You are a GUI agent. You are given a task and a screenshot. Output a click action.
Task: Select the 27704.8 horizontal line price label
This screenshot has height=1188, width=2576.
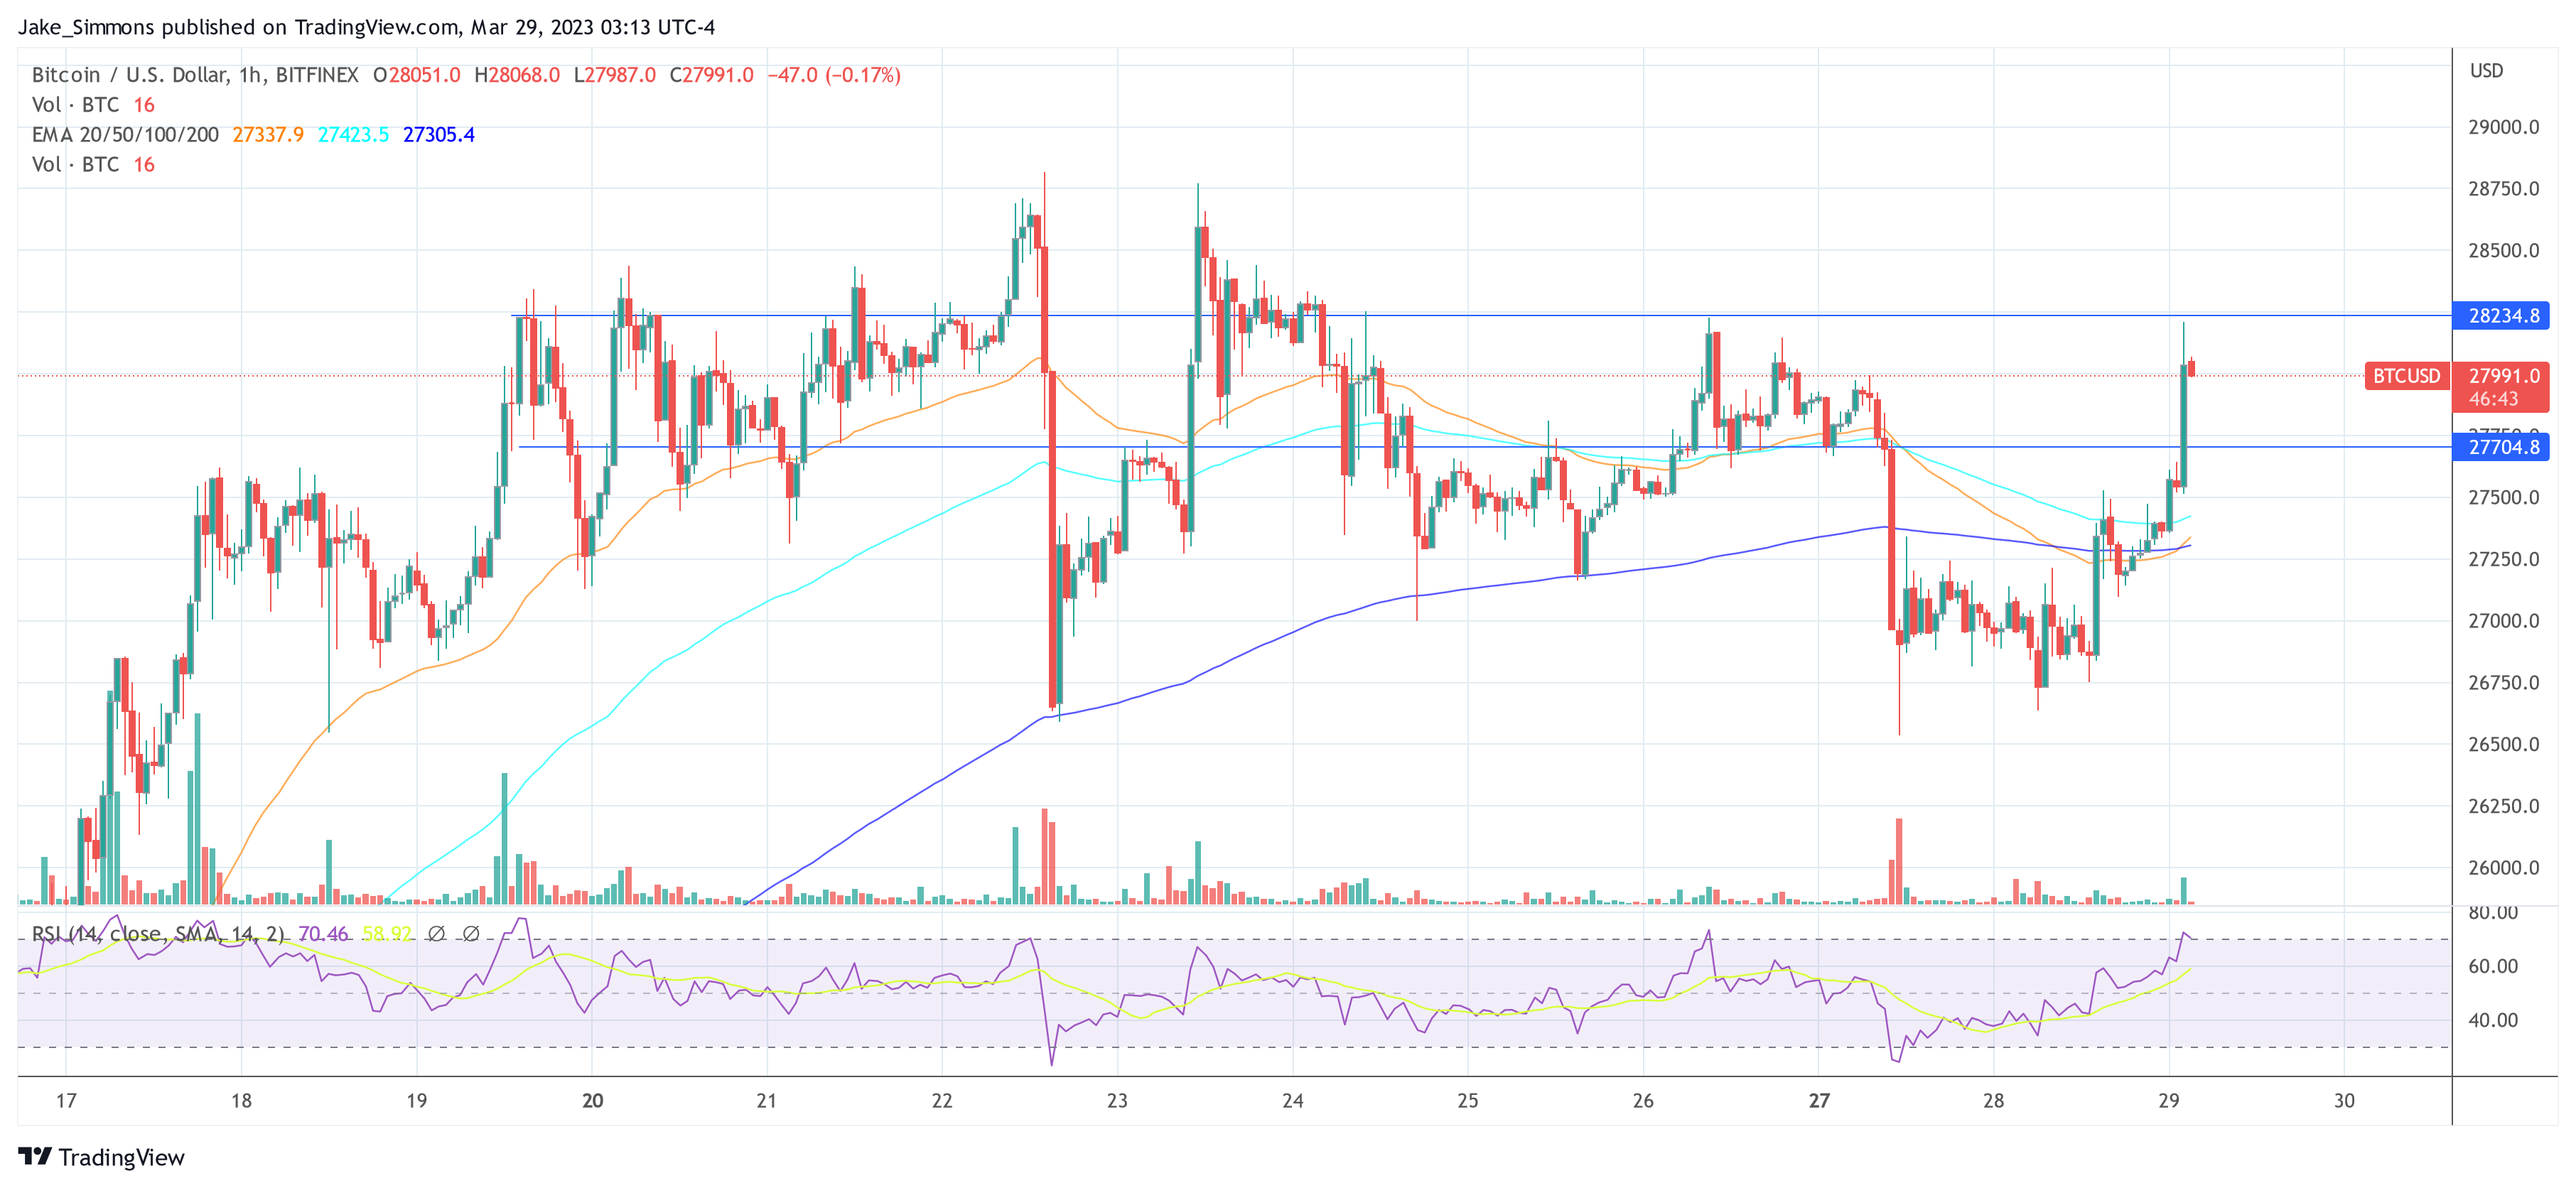click(2502, 447)
